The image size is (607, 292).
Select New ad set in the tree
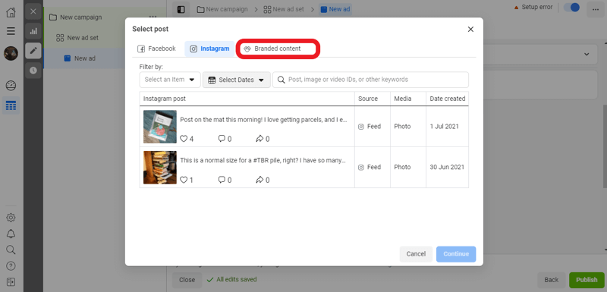click(x=83, y=37)
